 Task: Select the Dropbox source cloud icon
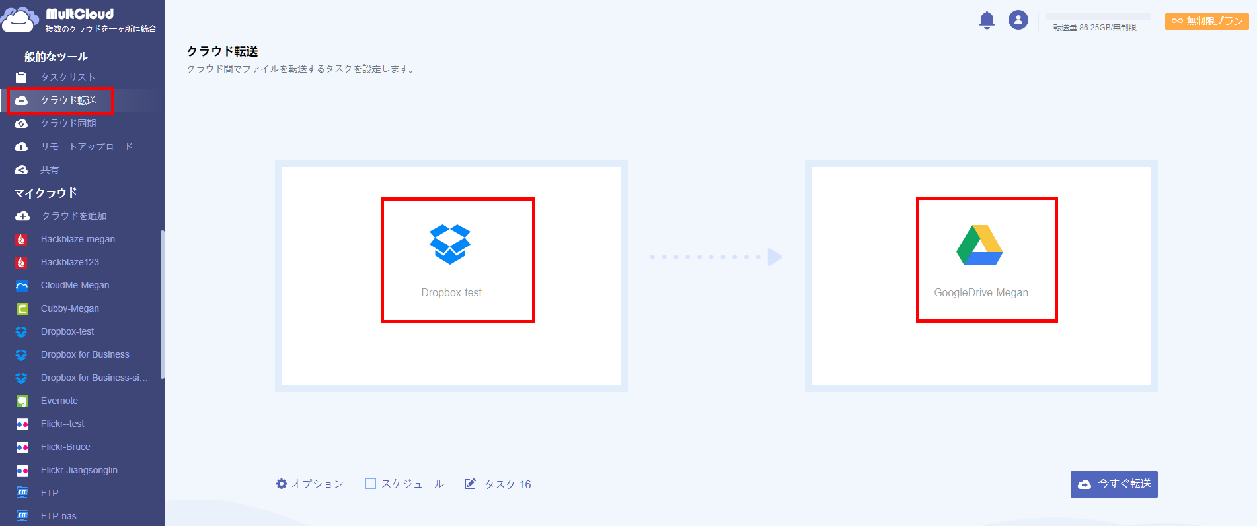(450, 244)
